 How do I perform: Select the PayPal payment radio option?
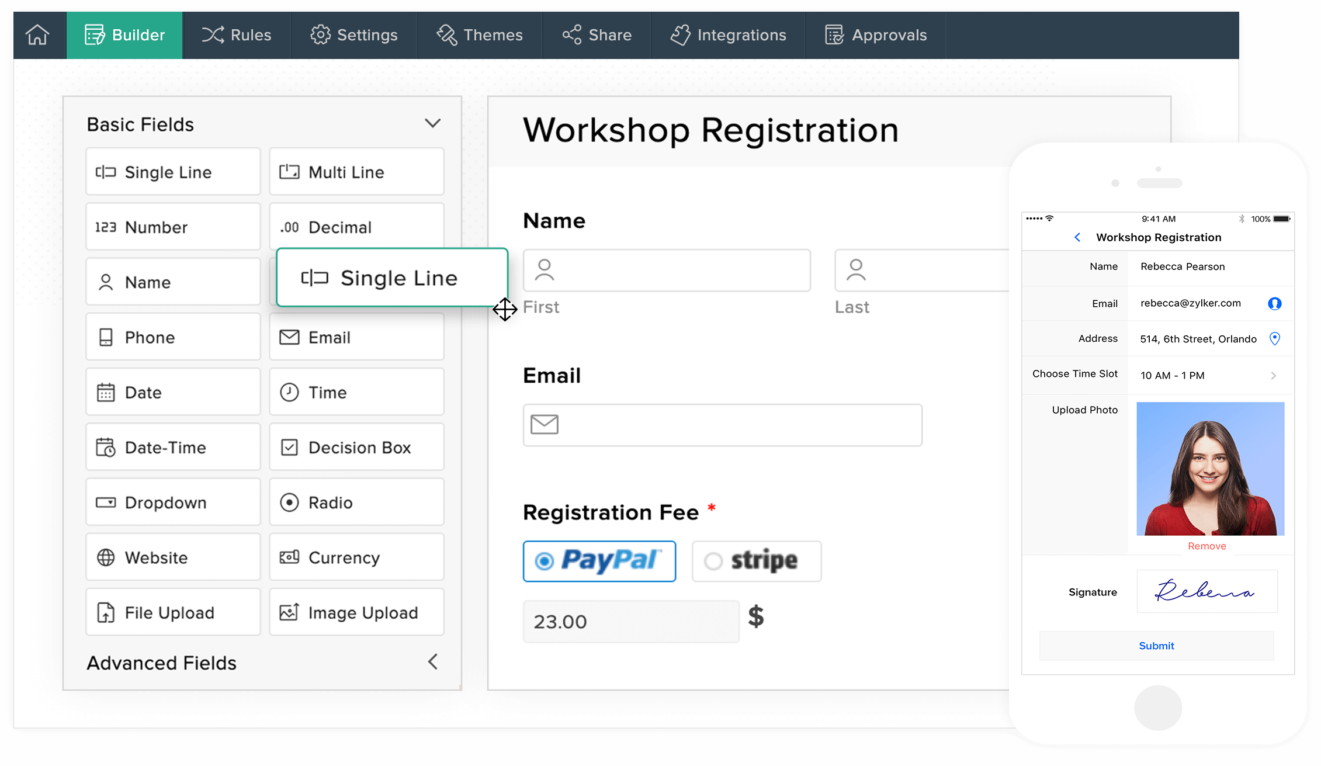click(545, 561)
